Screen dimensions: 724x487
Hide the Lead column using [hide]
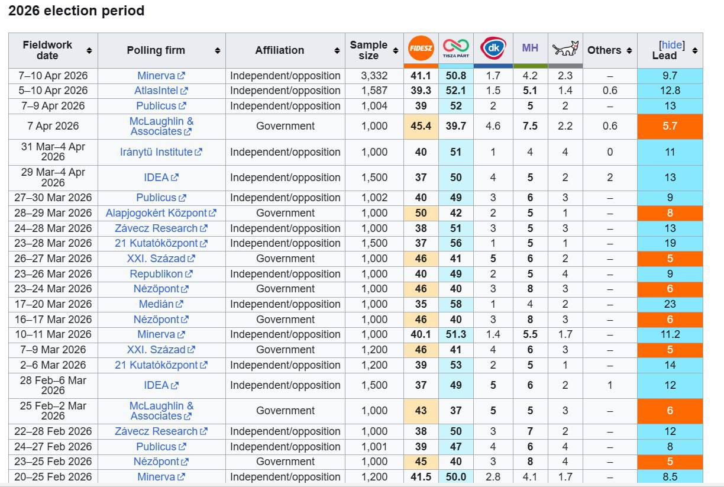(x=671, y=45)
